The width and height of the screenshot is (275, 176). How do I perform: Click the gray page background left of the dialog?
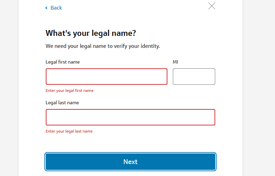click(9, 88)
